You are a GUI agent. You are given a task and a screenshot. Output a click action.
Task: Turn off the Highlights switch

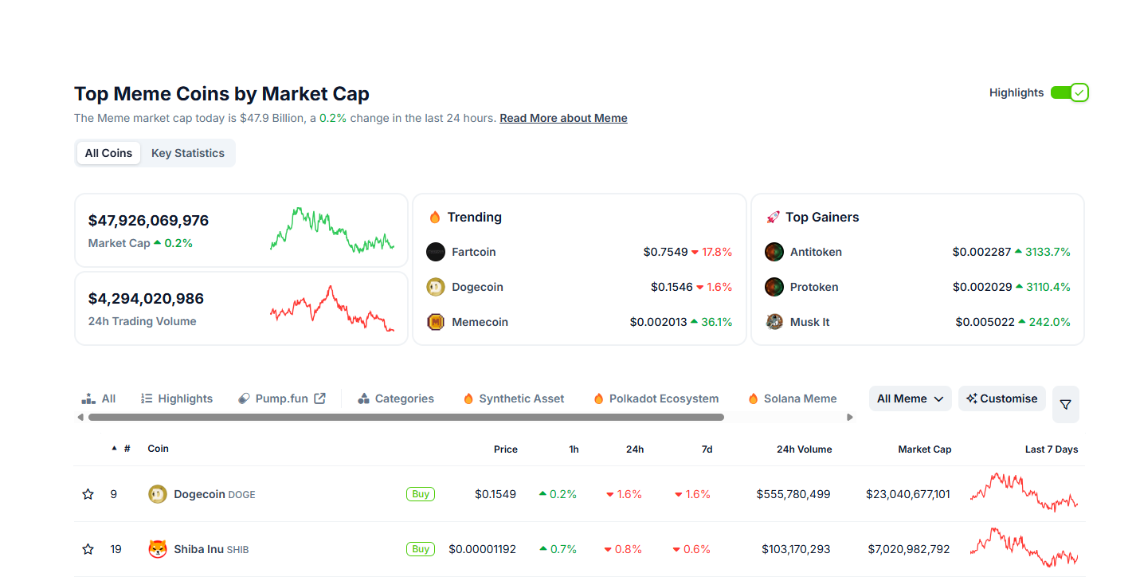1069,93
